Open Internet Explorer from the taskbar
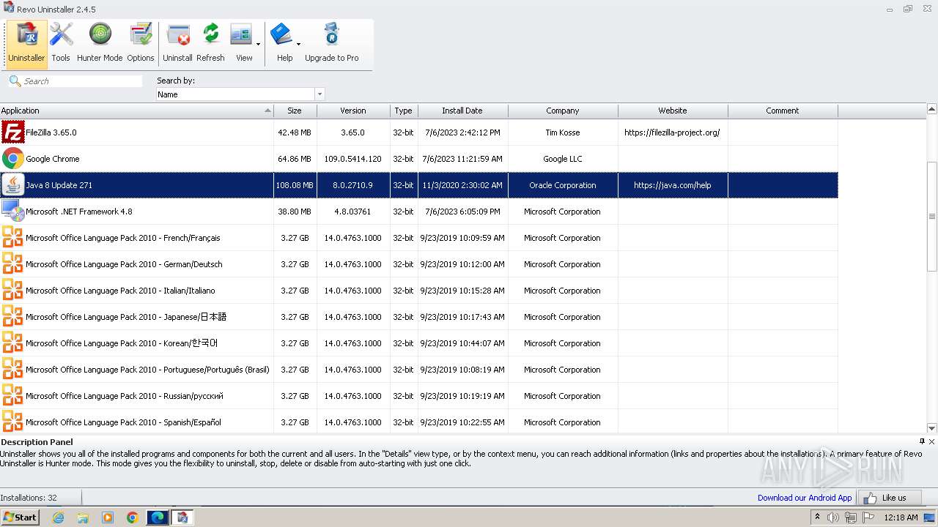Screen dimensions: 938x527 point(58,517)
